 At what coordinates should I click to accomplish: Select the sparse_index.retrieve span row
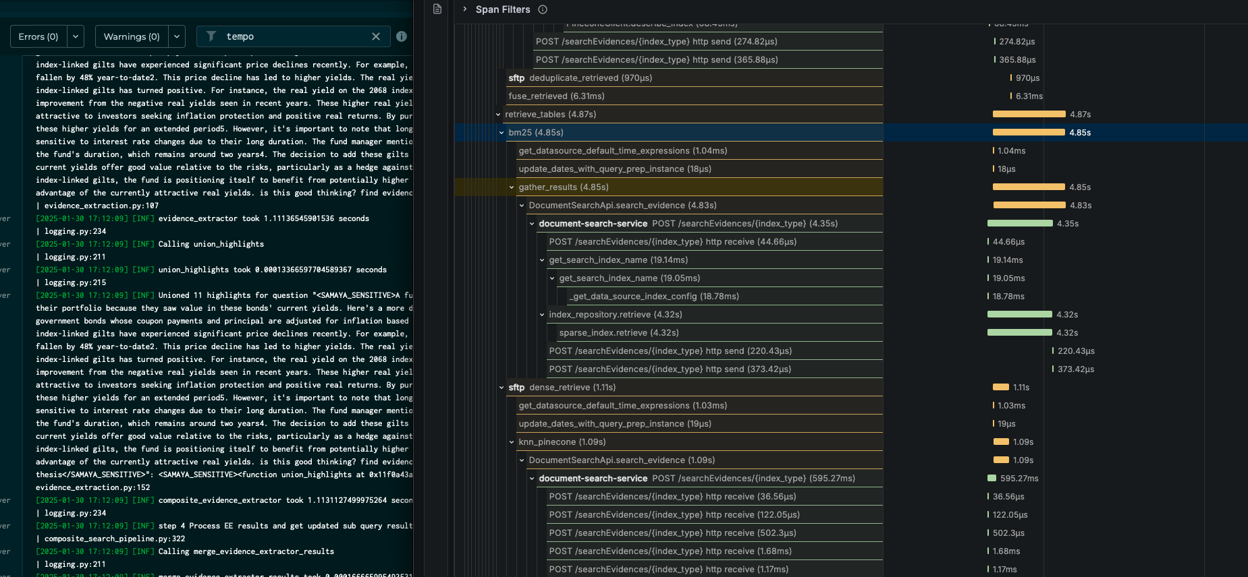tap(619, 333)
